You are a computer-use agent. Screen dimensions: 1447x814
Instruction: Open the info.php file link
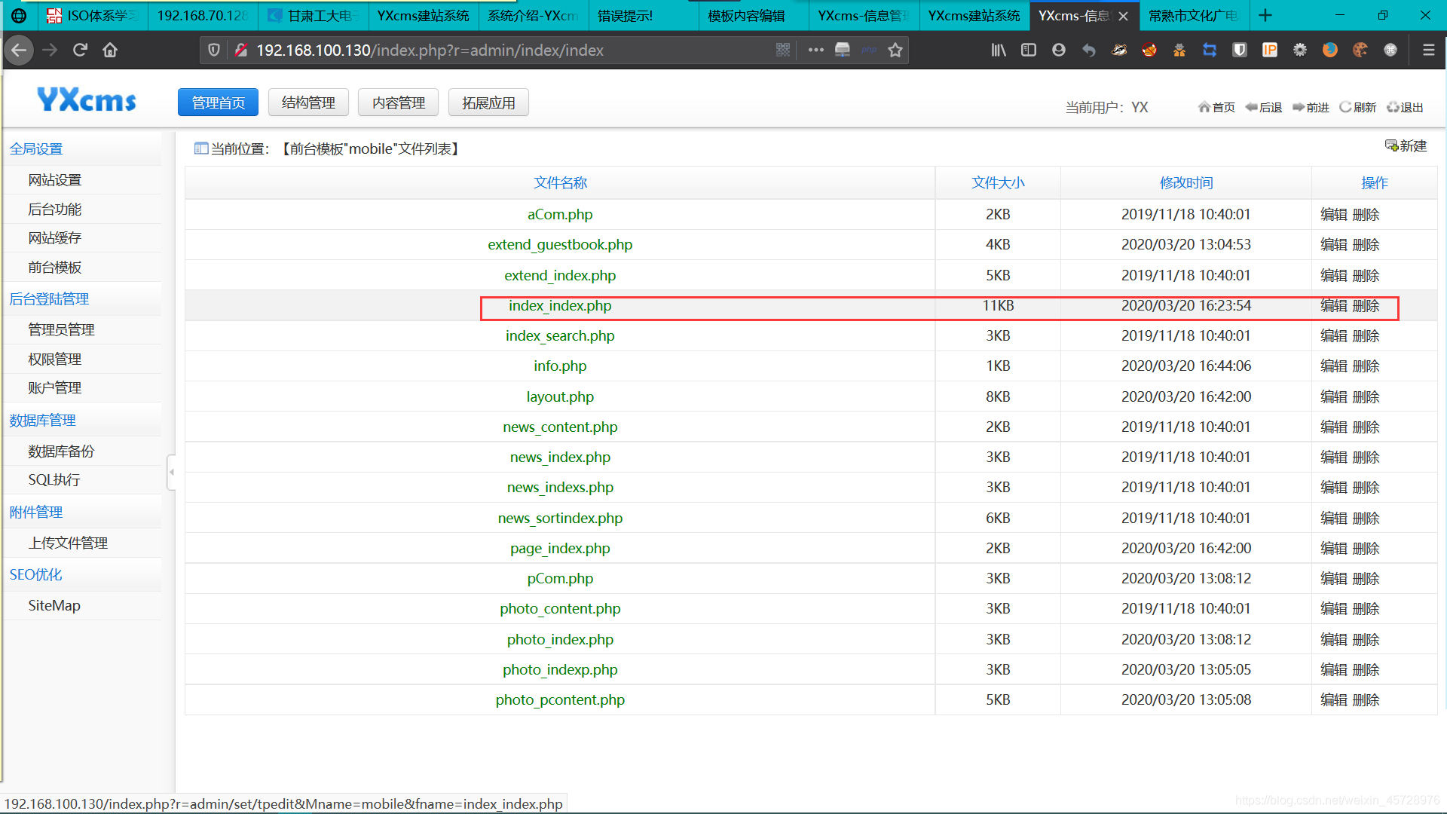[560, 366]
